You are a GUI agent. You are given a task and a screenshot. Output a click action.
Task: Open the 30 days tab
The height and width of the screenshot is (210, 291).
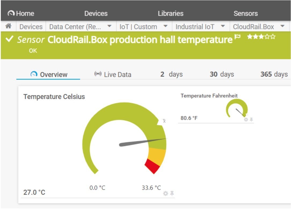click(222, 74)
